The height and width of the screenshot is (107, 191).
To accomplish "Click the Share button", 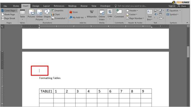I will pyautogui.click(x=182, y=6).
